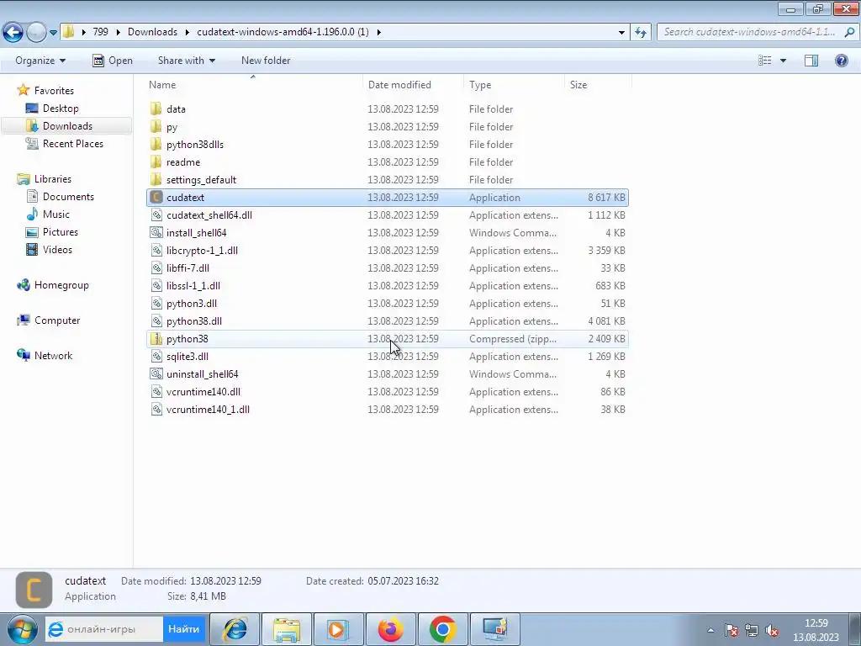Click the Help question mark icon
The image size is (861, 646).
841,61
